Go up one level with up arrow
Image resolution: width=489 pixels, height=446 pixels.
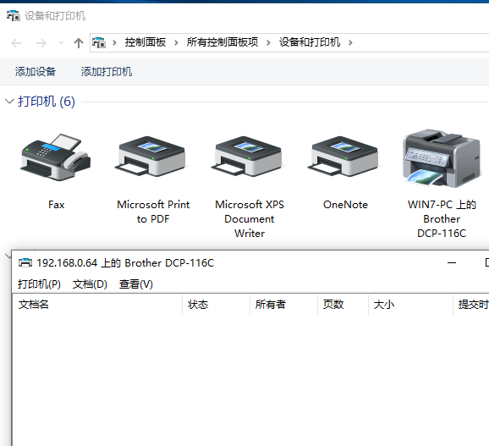point(79,42)
